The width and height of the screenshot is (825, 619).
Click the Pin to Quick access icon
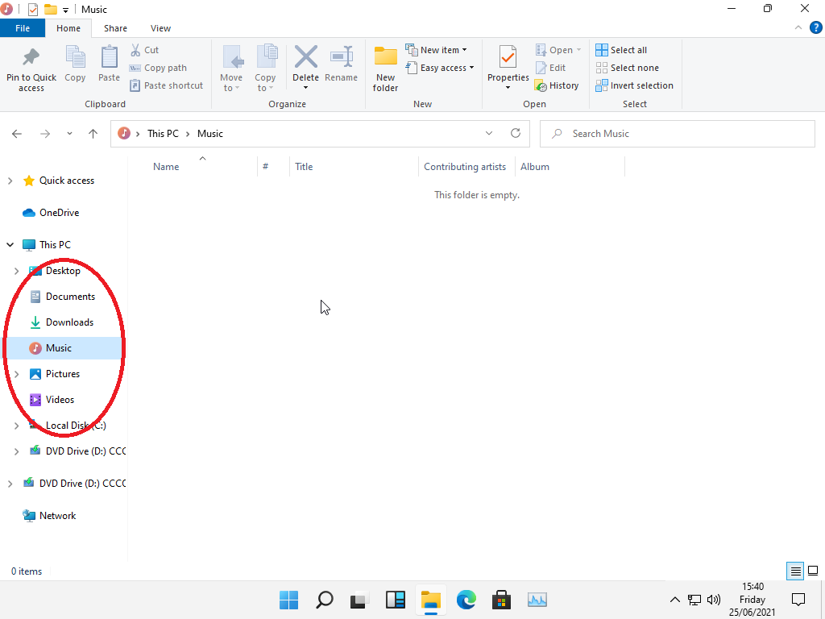[31, 58]
